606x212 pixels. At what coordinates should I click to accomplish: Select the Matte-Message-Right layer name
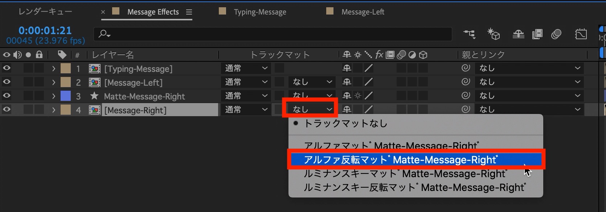pos(144,96)
